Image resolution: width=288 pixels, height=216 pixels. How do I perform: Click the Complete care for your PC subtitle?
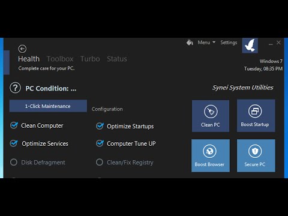[x=46, y=68]
